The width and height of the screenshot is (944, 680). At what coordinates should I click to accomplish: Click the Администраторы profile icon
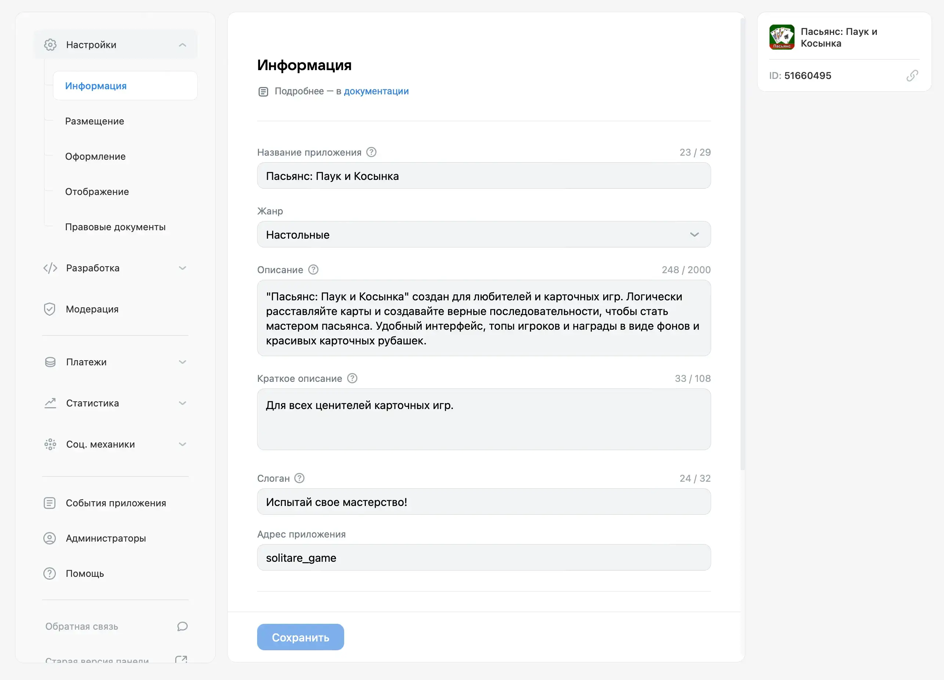click(50, 538)
